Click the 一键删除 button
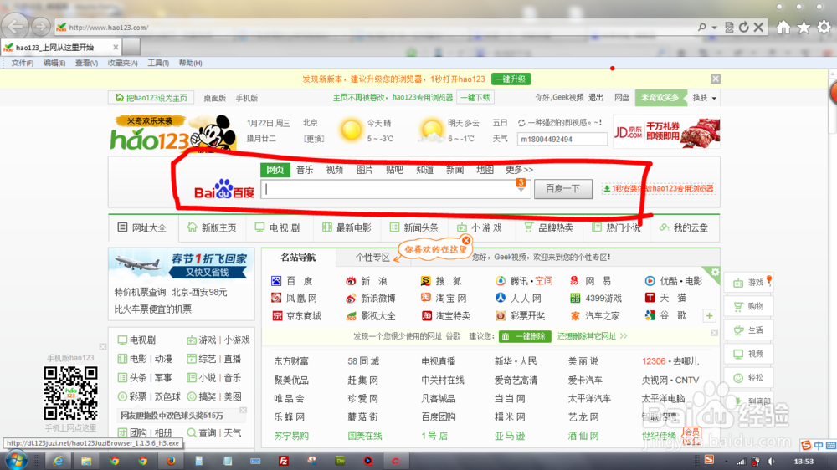Screen dimensions: 837x470 click(525, 337)
